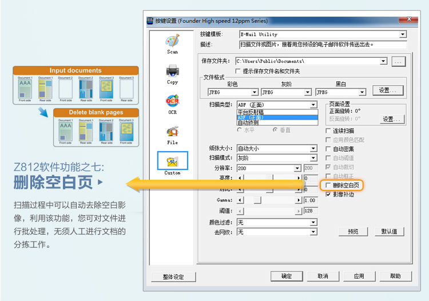Expand the 扫描模式 灰阶 dropdown
The height and width of the screenshot is (301, 429).
(x=313, y=158)
